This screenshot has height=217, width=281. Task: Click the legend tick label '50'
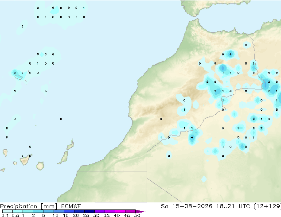pos(137,215)
